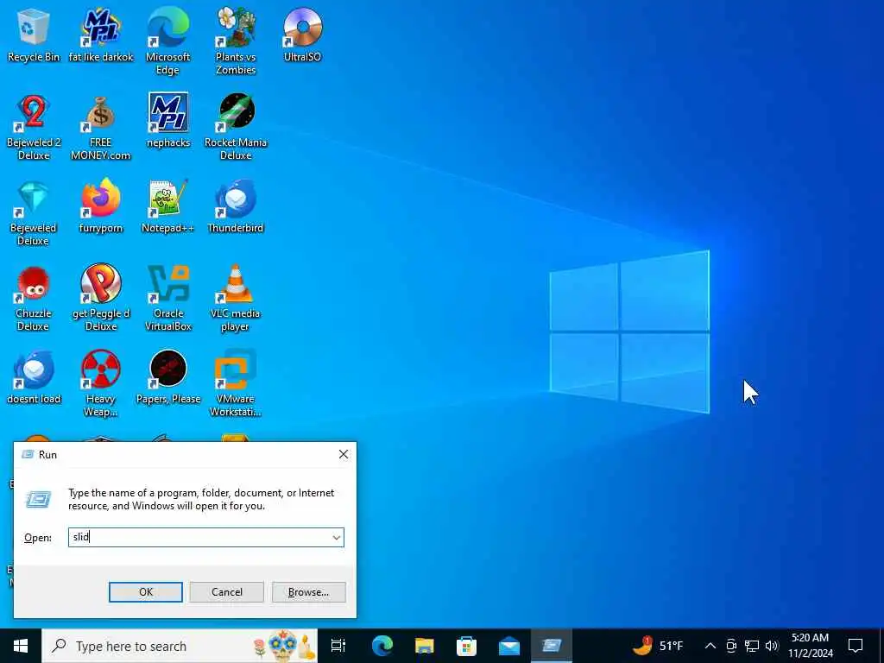Select the UltraISO desktop shortcut

[x=303, y=35]
